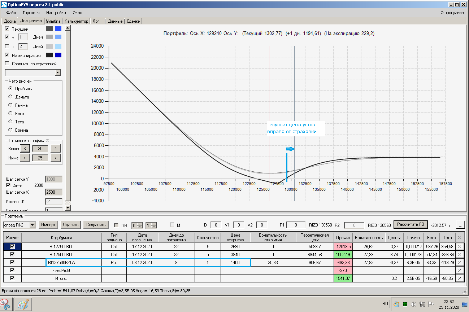Click the blue swatch for Текущий curve
The height and width of the screenshot is (312, 469).
click(x=58, y=29)
